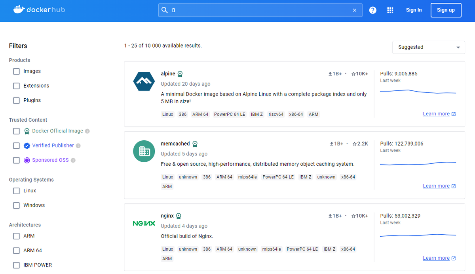Viewport: 475px width, 274px height.
Task: Click the Verified Publisher checkmark icon
Action: (x=27, y=146)
